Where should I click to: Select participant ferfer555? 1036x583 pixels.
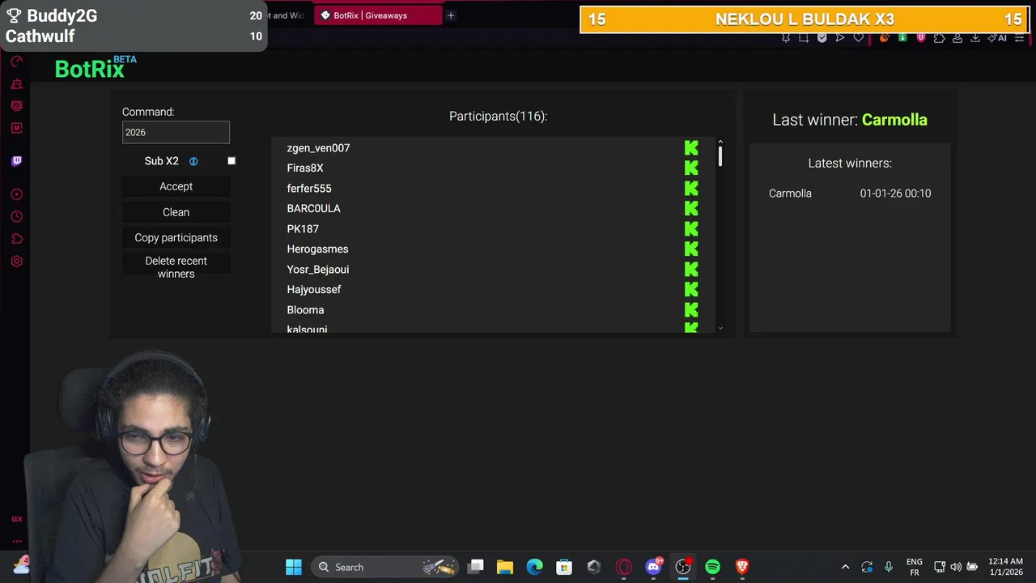coord(309,188)
